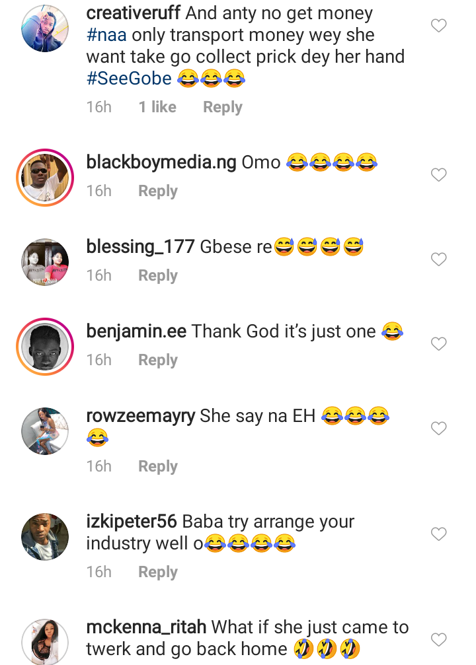
Task: Like blessing_177's Gbese re comment
Action: (438, 260)
